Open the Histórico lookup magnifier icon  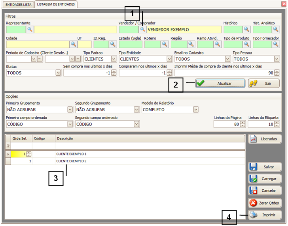click(246, 30)
